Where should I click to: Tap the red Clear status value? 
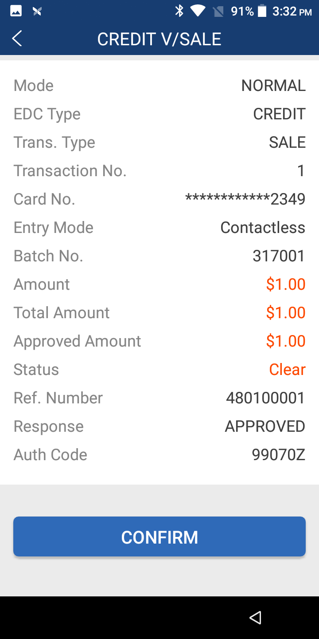point(287,370)
